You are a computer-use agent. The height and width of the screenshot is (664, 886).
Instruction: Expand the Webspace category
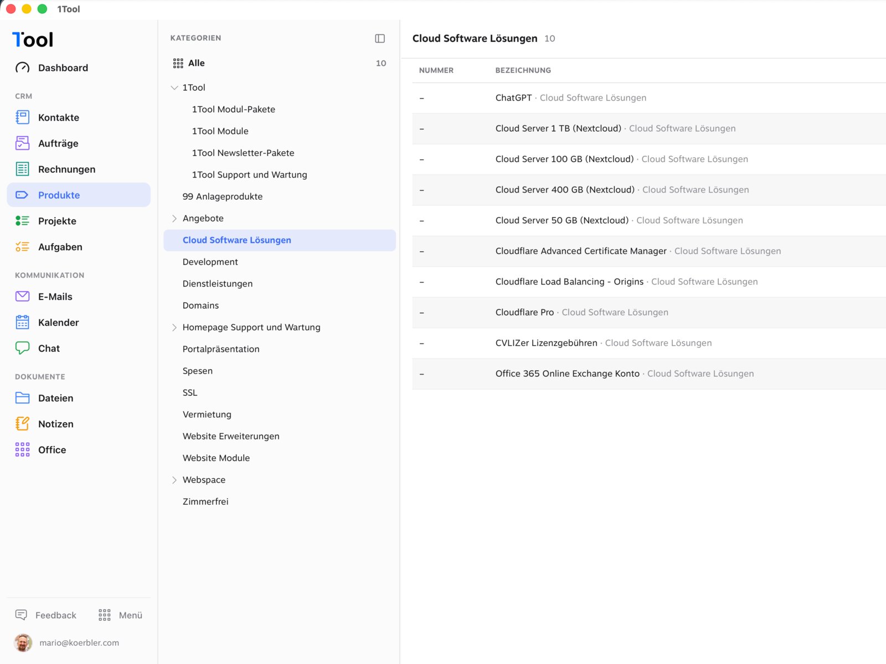pos(174,480)
